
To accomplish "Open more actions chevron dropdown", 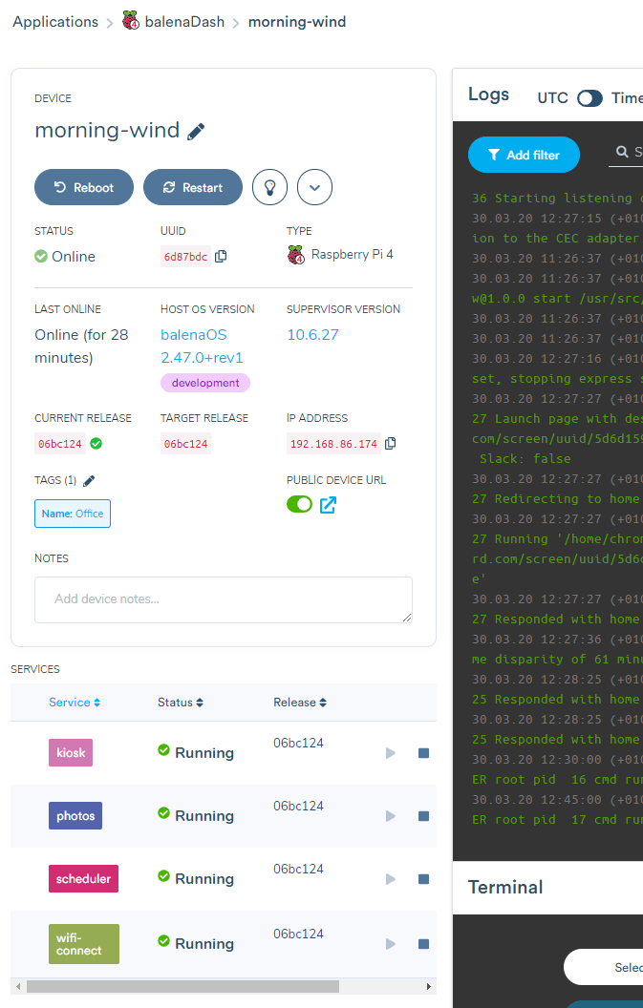I will coord(314,187).
